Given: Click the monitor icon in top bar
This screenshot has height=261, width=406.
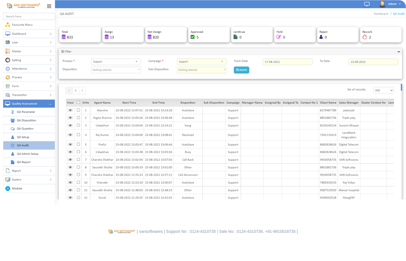Looking at the screenshot, I should click(367, 4).
